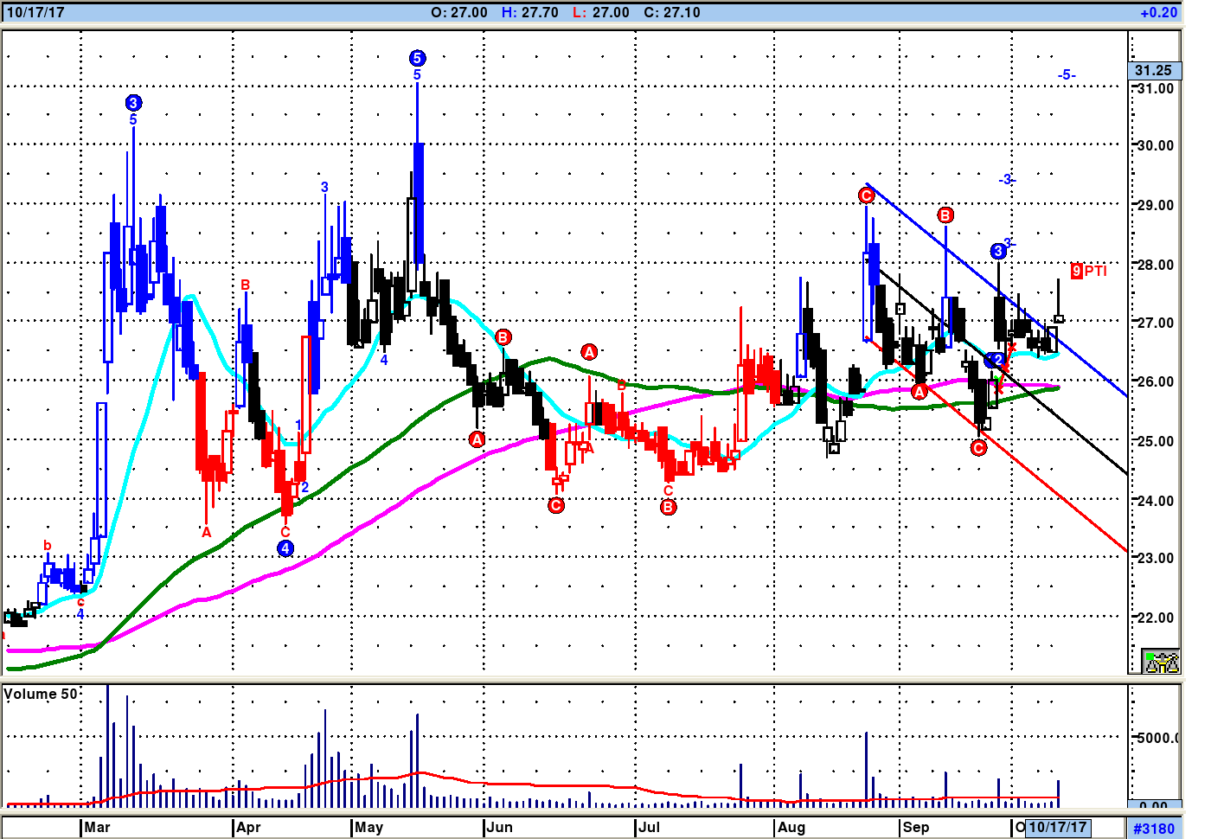Click the balance scales icon
This screenshot has height=839, width=1211.
1161,661
